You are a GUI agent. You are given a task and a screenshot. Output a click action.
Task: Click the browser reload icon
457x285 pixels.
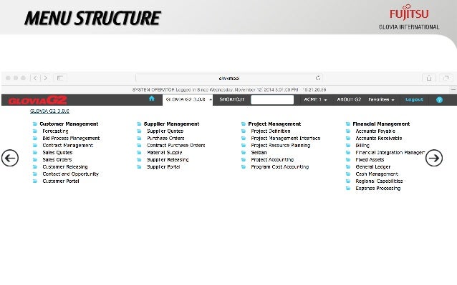click(318, 78)
